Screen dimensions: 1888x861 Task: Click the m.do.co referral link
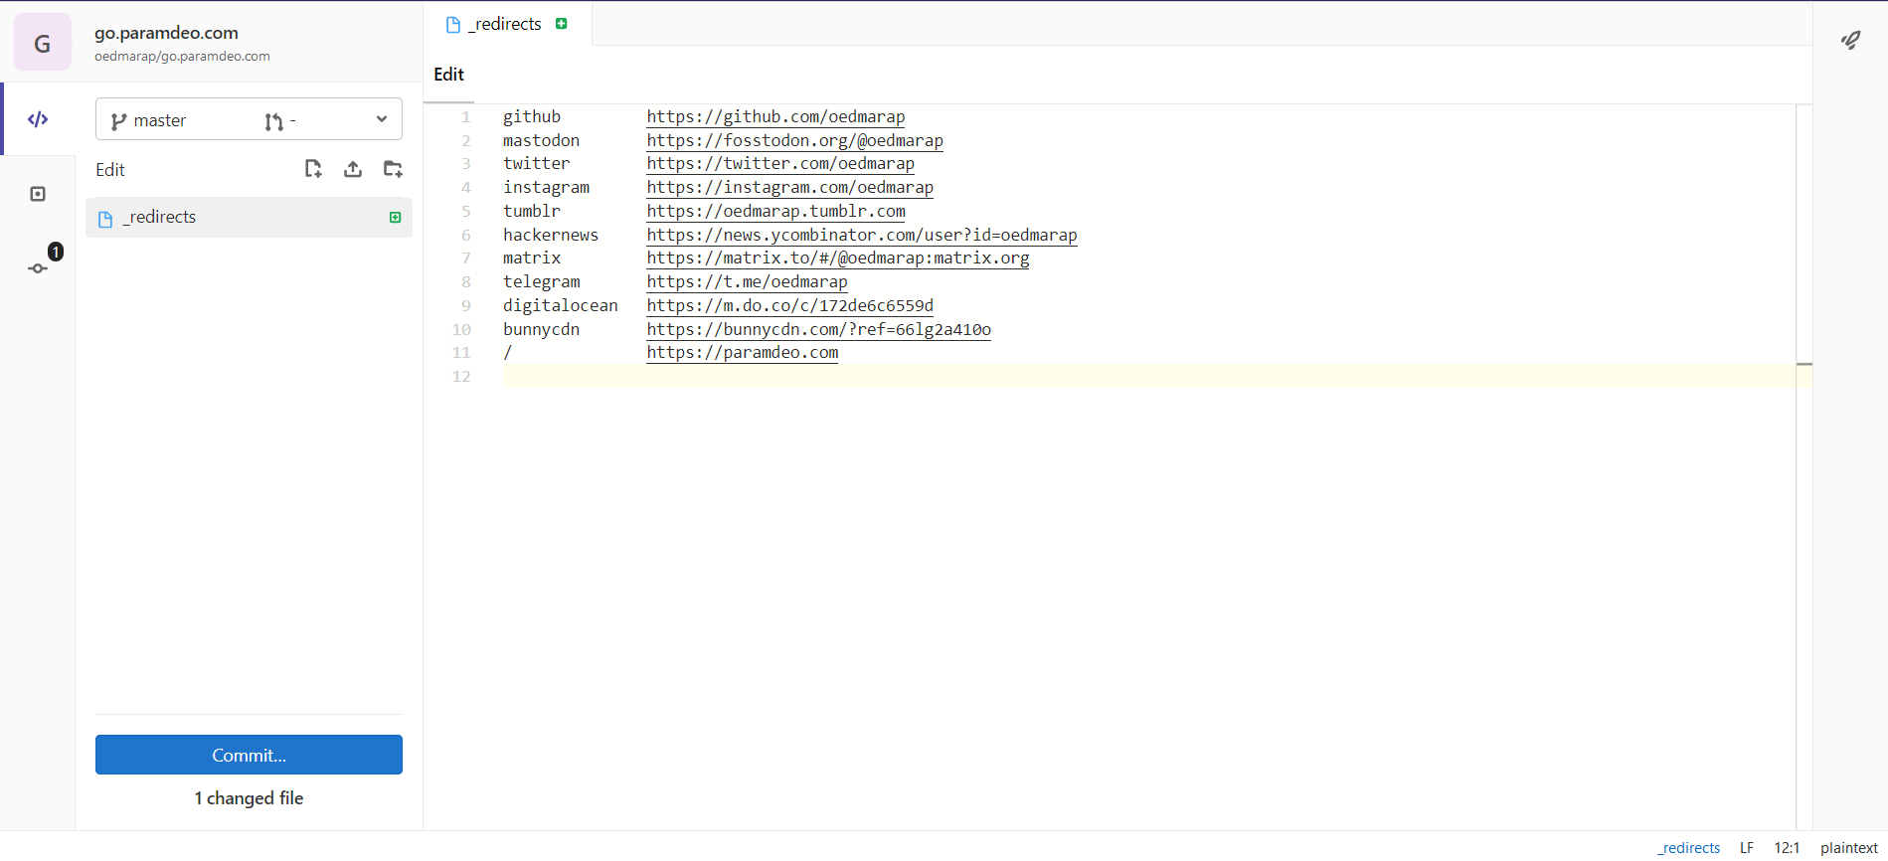(x=789, y=306)
